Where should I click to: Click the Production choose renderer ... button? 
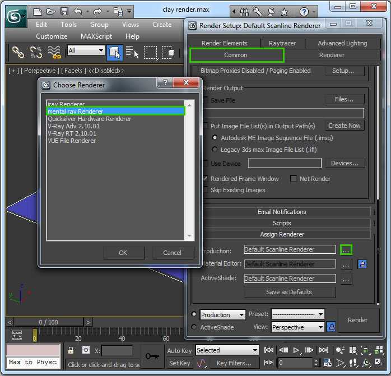tap(346, 249)
